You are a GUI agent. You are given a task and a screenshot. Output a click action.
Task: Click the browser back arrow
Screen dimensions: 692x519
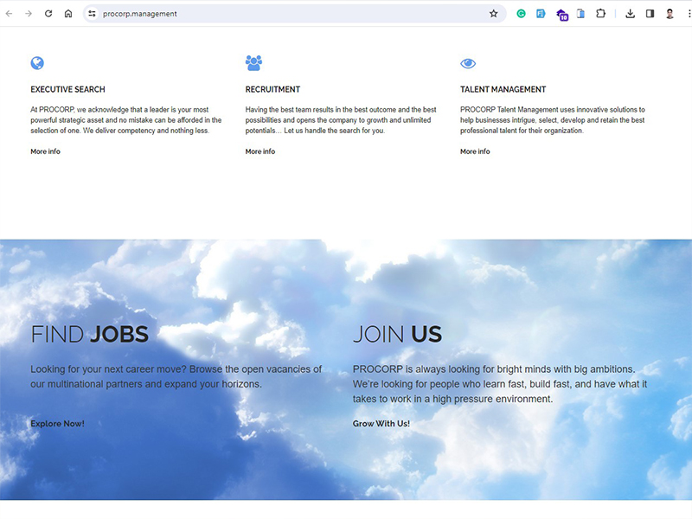(x=10, y=14)
